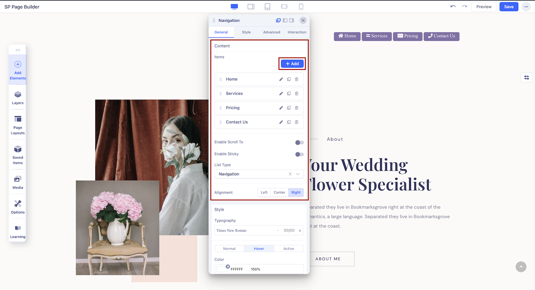Turn on the Enable Sticky switch

tap(299, 154)
